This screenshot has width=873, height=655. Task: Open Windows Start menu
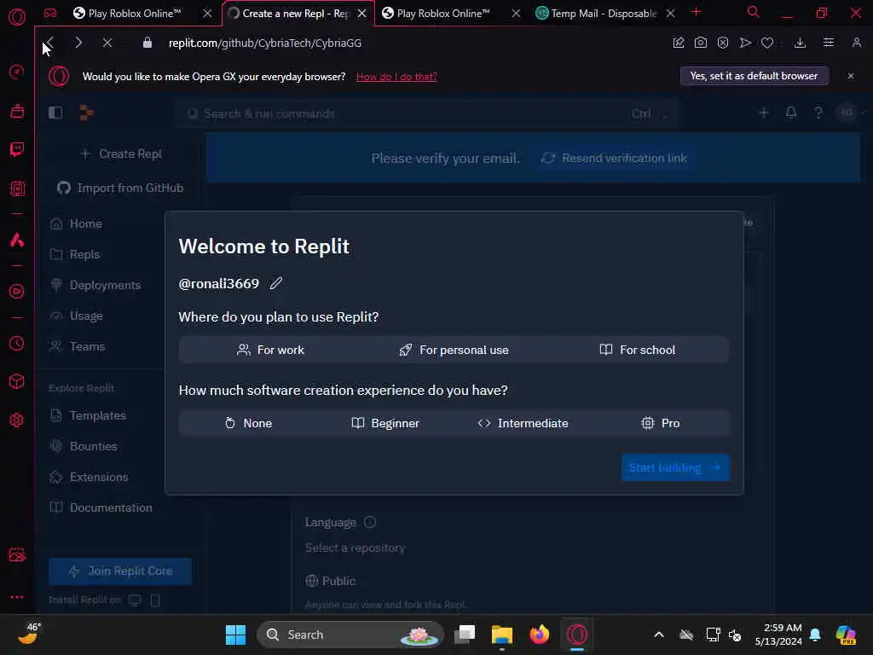[235, 635]
